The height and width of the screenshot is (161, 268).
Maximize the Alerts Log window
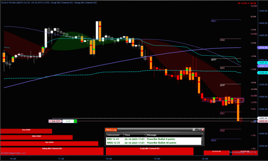(200, 130)
